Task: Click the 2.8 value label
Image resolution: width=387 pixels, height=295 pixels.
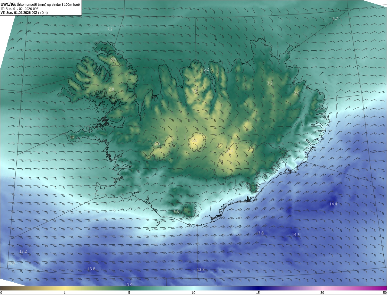Action: point(111,89)
